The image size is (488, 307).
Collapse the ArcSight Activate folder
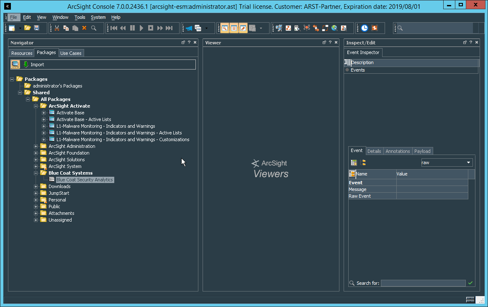[x=36, y=106]
